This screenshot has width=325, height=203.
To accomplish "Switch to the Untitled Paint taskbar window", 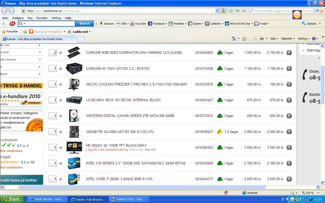I will (x=129, y=199).
